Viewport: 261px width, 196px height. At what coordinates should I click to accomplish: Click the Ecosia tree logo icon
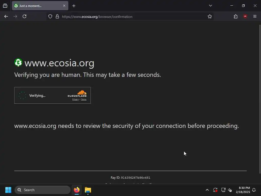[18, 63]
